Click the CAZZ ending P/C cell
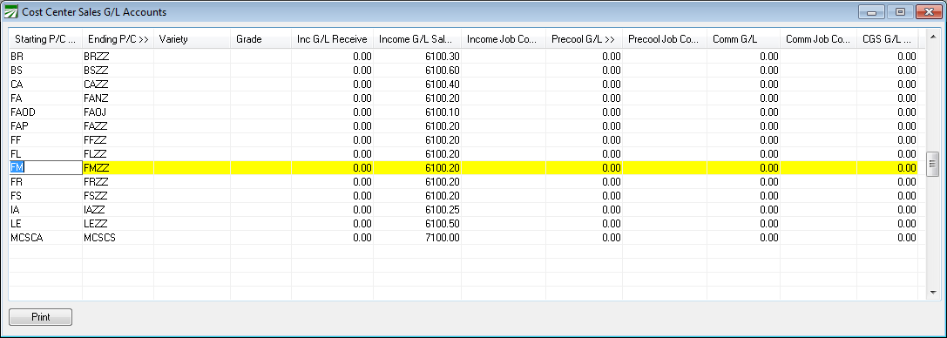This screenshot has height=338, width=947. (118, 84)
